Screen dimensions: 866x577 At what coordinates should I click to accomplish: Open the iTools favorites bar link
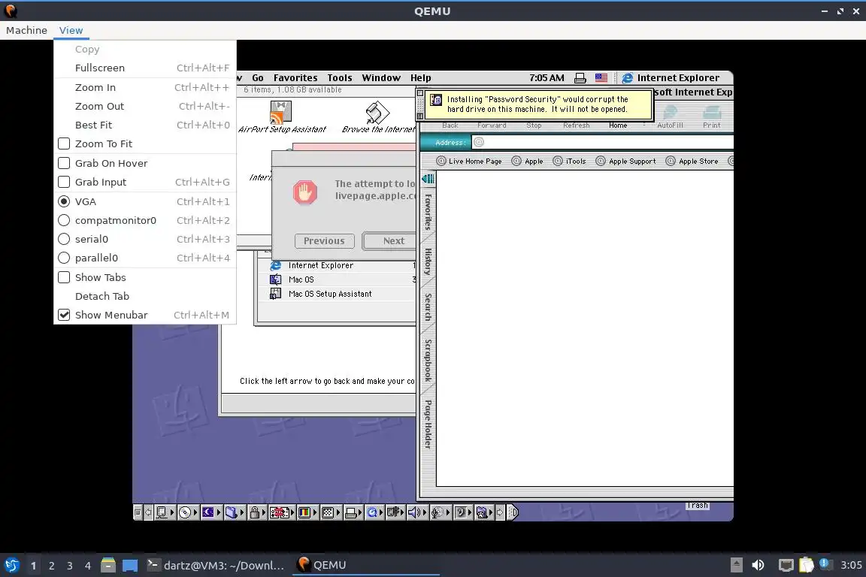569,162
